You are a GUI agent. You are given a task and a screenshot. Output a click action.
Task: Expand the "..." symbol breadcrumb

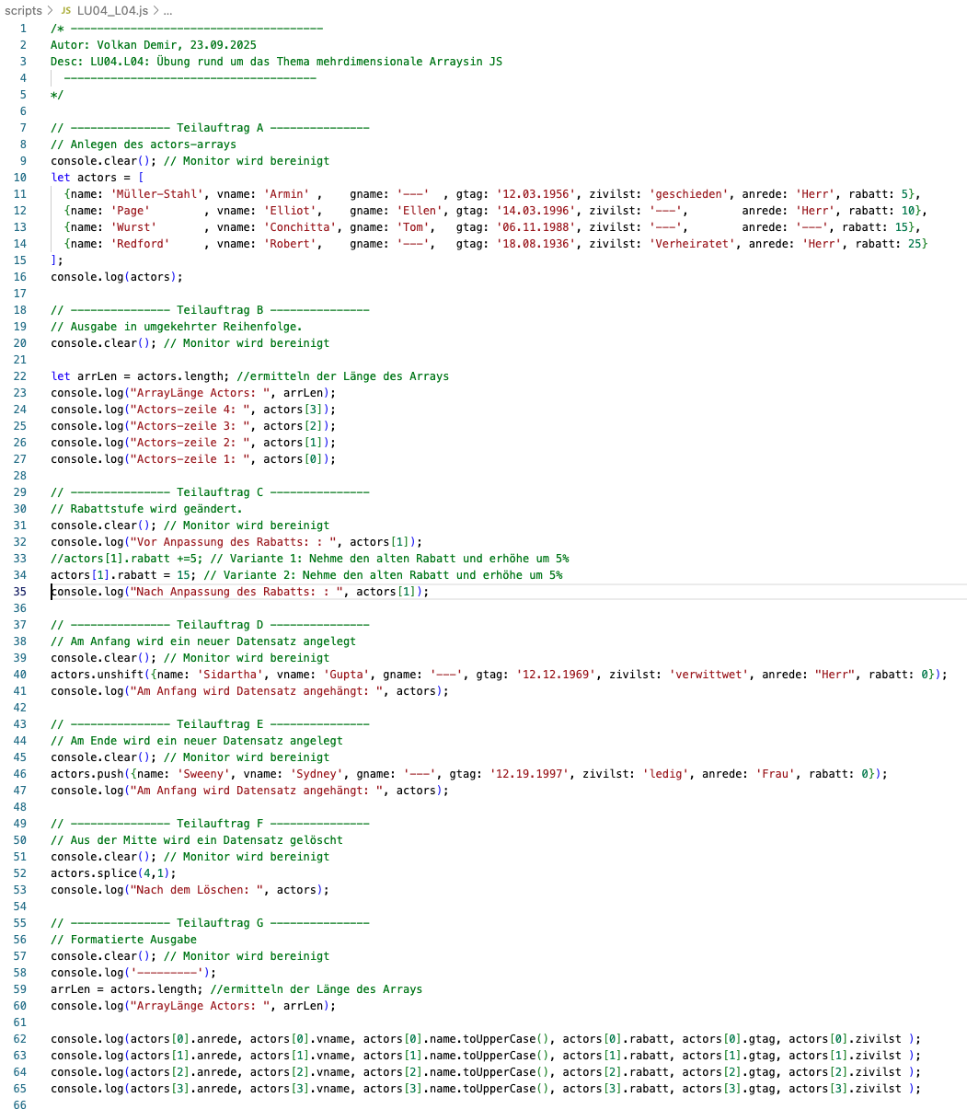click(x=167, y=10)
